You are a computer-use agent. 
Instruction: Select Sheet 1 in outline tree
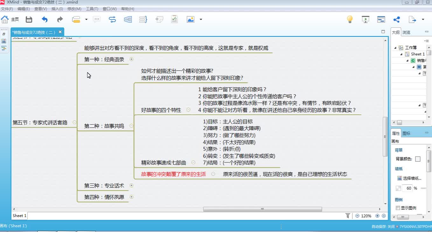(418, 54)
